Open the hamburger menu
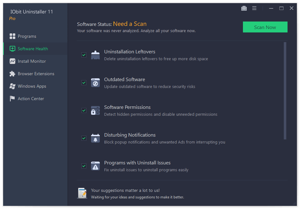Screen dimensions: 300x209 pos(254,8)
